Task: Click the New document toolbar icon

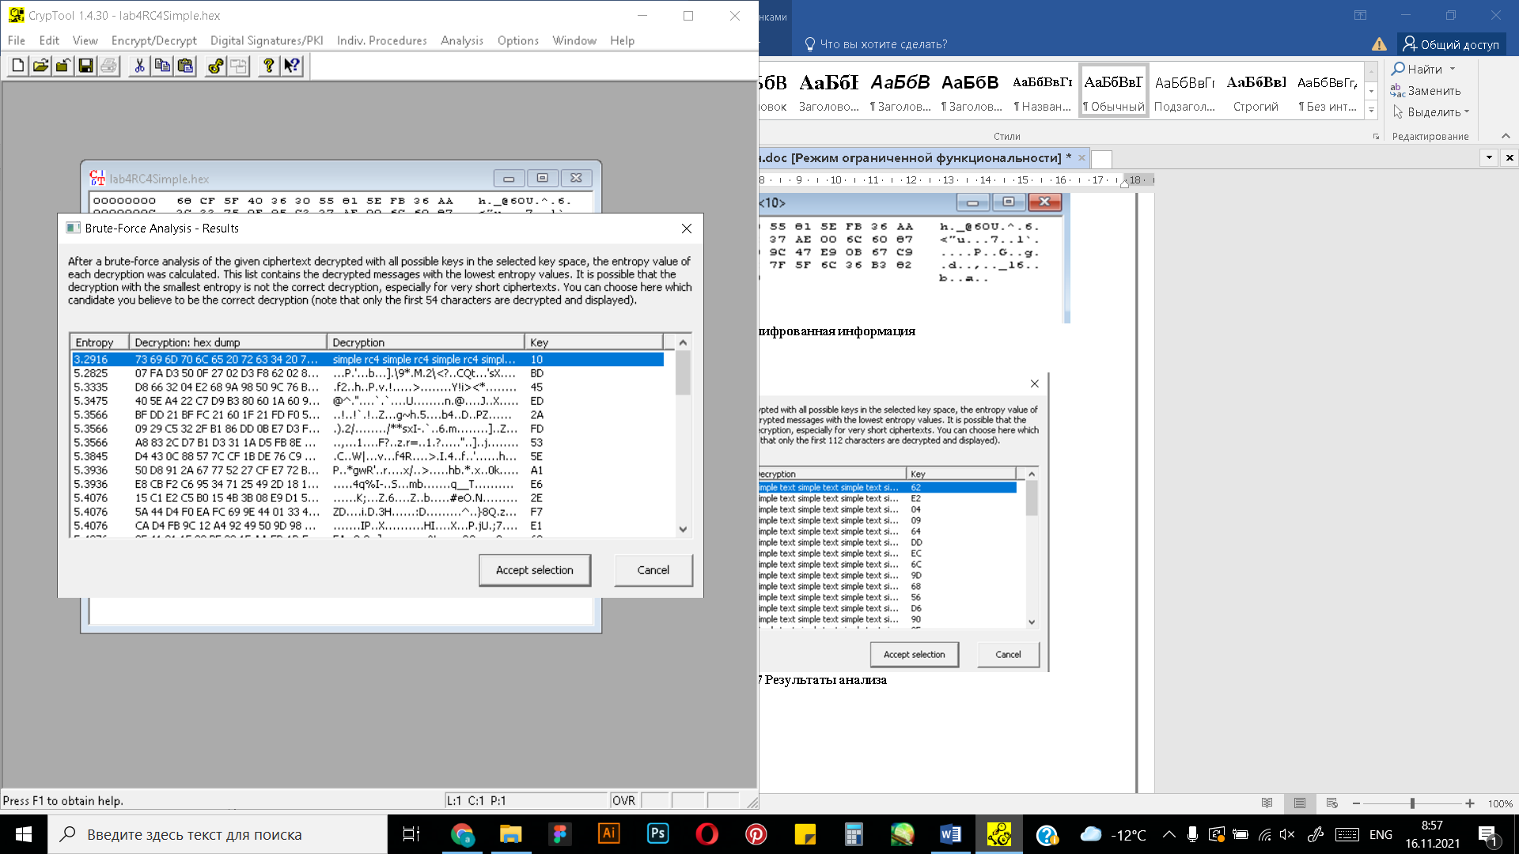Action: 17,66
